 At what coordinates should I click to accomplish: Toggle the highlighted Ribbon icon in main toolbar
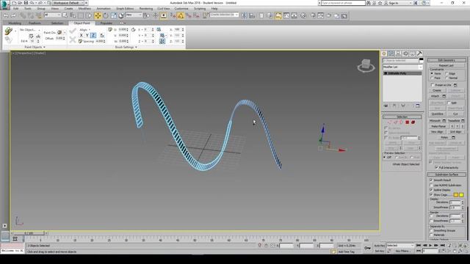pos(278,15)
